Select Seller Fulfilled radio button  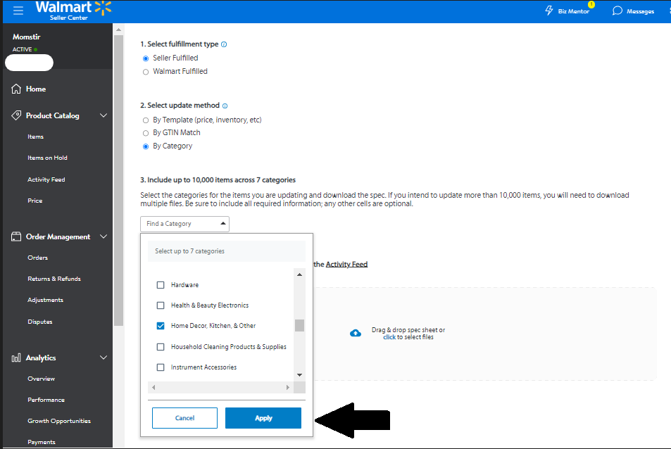coord(146,58)
